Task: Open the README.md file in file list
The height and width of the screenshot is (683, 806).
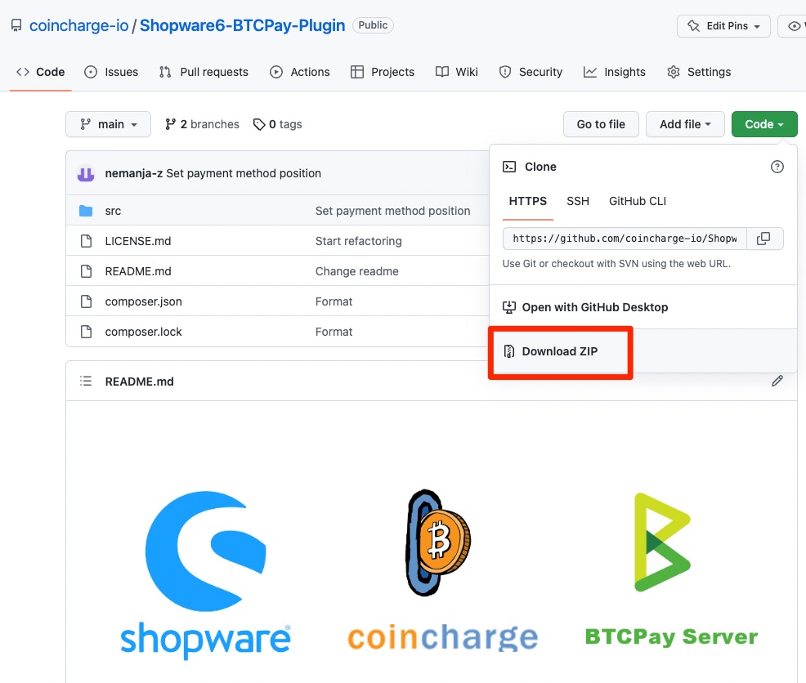Action: pos(138,271)
